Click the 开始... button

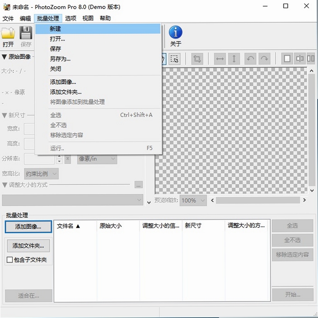click(293, 295)
